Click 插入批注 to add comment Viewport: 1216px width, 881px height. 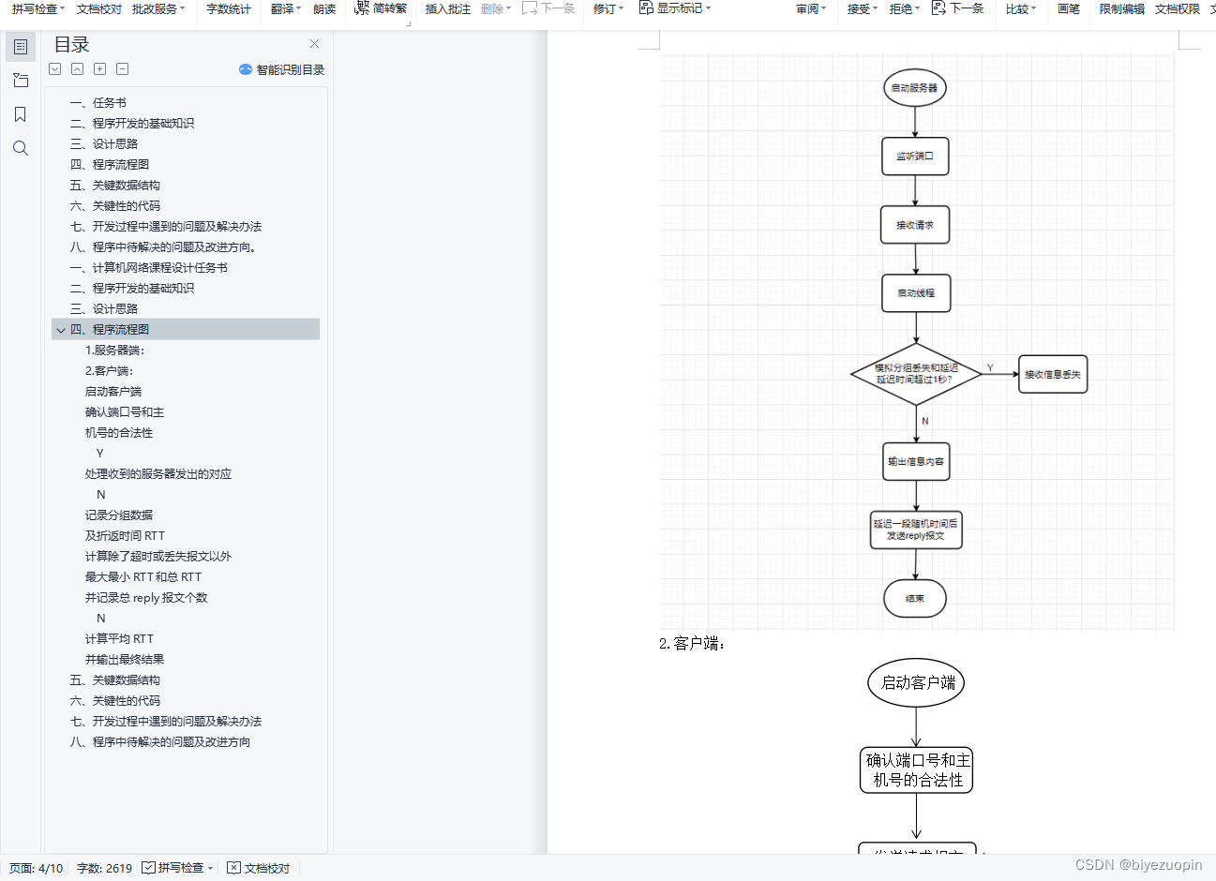[x=448, y=8]
